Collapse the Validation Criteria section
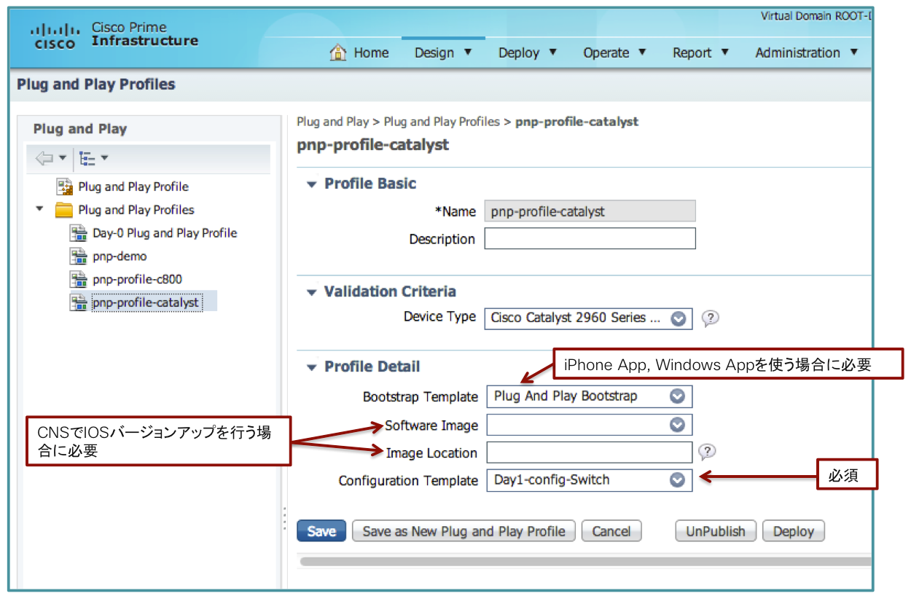Viewport: 911px width, 596px height. point(311,292)
